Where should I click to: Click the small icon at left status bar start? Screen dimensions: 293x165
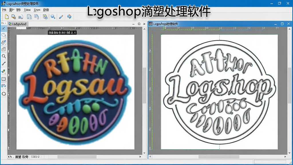[x=10, y=157]
